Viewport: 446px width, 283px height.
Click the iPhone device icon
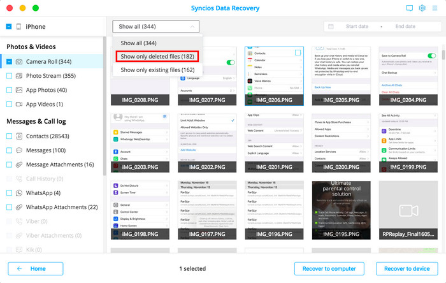click(x=19, y=27)
